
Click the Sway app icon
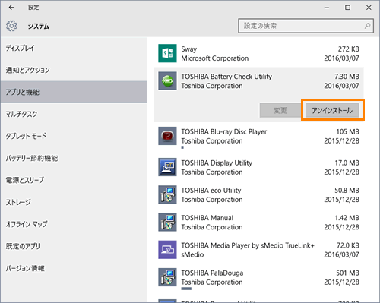pos(167,53)
